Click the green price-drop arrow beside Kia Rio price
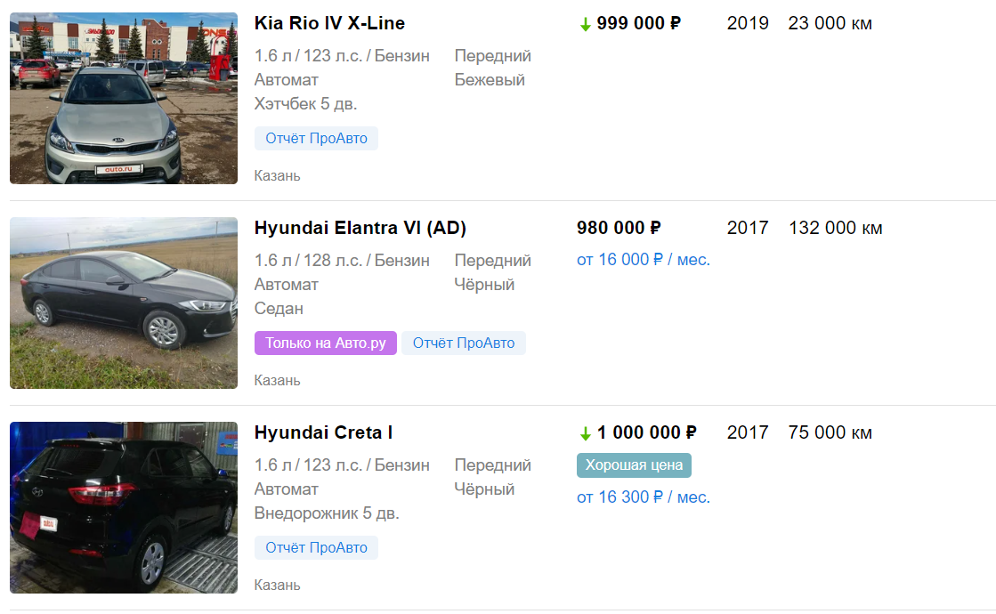The width and height of the screenshot is (996, 614). pyautogui.click(x=586, y=23)
